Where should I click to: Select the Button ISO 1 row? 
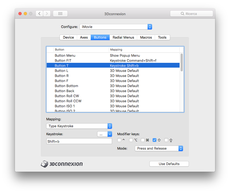click(113, 106)
